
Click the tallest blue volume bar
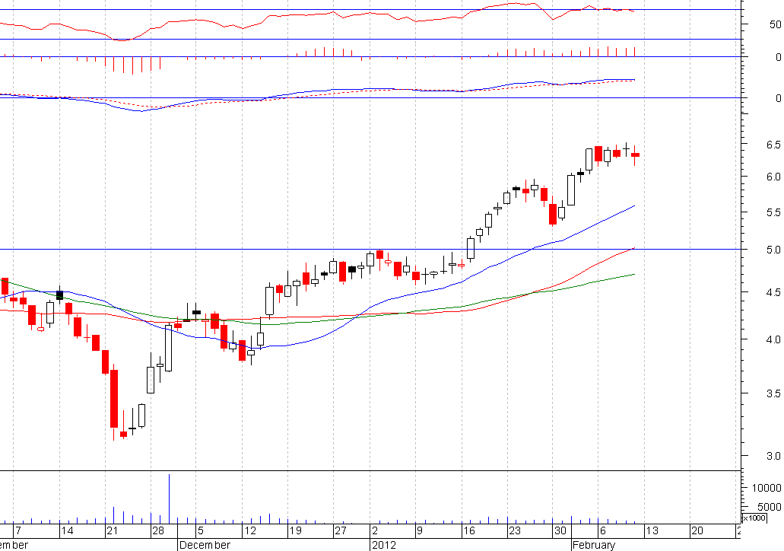(169, 498)
